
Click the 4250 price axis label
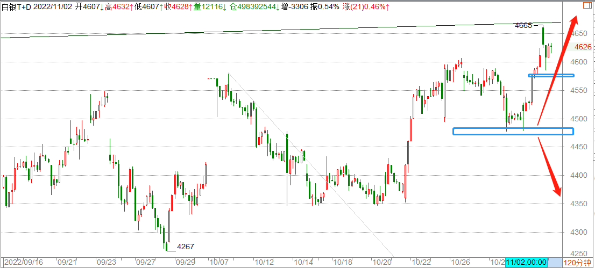click(x=579, y=255)
